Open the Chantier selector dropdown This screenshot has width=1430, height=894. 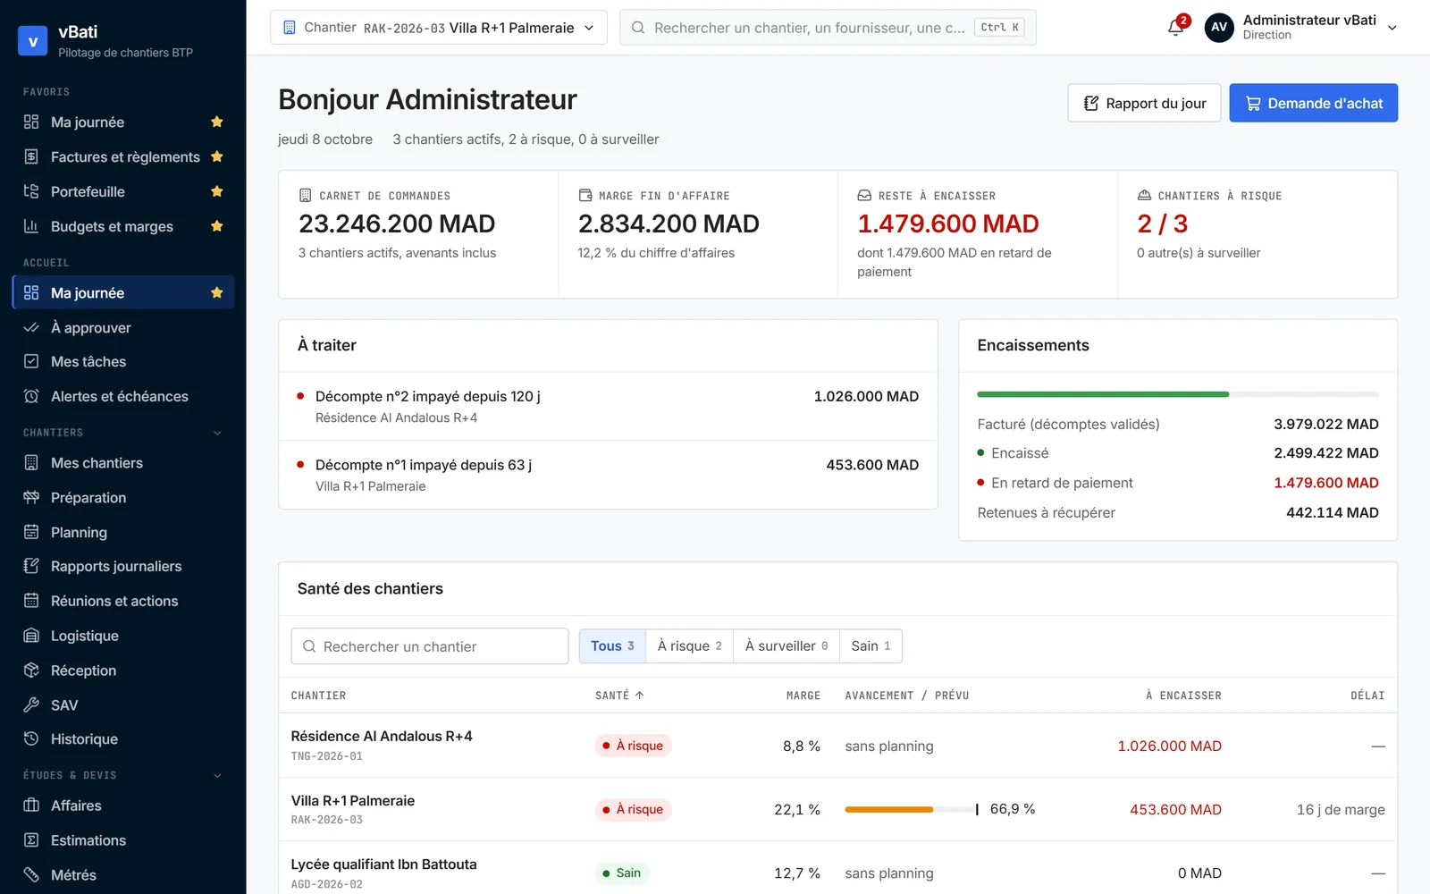pyautogui.click(x=439, y=28)
